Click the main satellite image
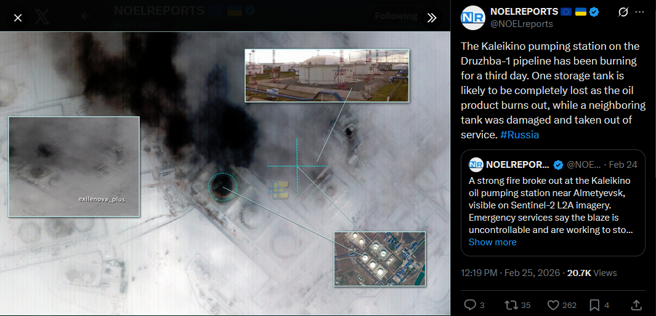The height and width of the screenshot is (316, 656). pos(225,173)
